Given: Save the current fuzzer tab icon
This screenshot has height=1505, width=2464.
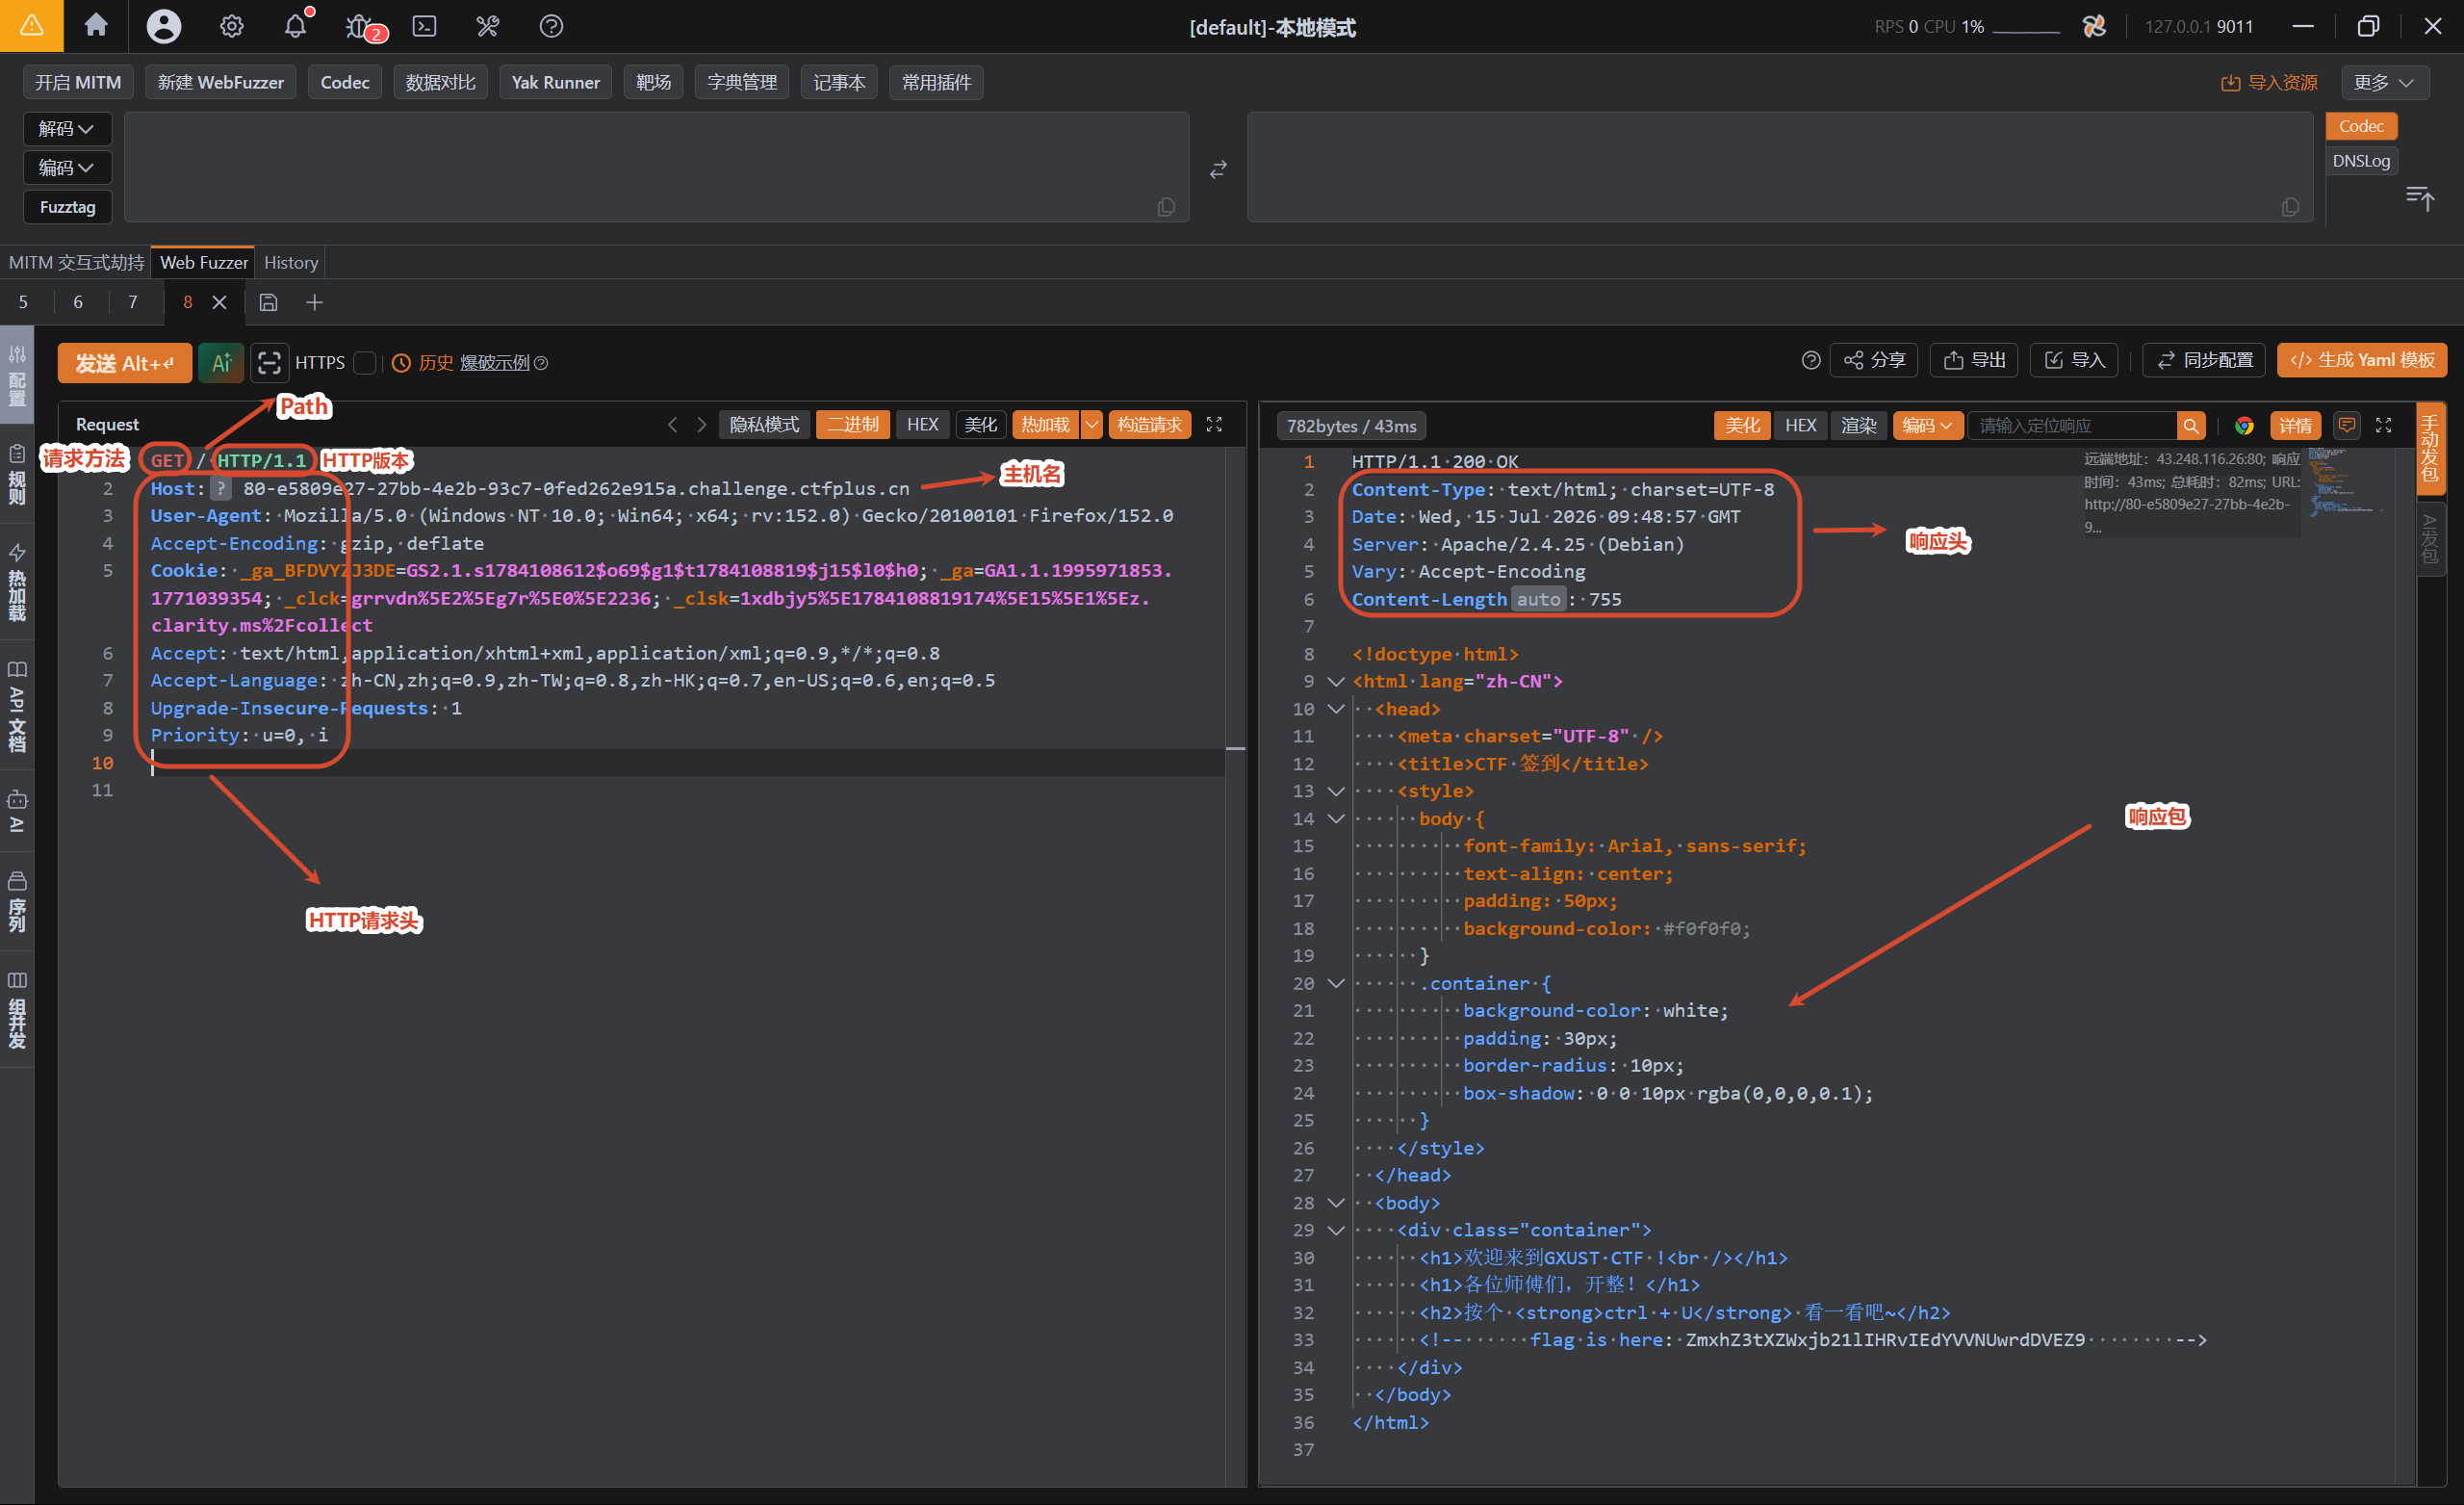Looking at the screenshot, I should [268, 302].
